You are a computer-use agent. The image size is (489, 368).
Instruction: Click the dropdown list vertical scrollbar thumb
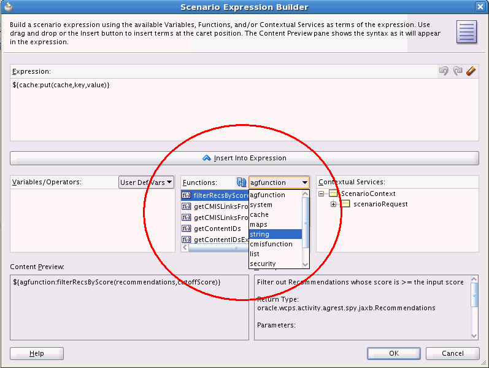(x=306, y=222)
